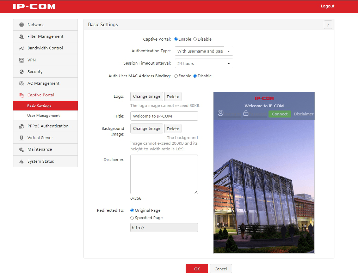Click the 'Basic Settings' panel heading
Screen dimensions: 358x276
103,24
